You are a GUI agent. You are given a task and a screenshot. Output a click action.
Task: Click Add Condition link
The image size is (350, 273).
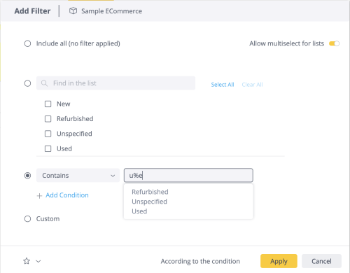click(67, 195)
